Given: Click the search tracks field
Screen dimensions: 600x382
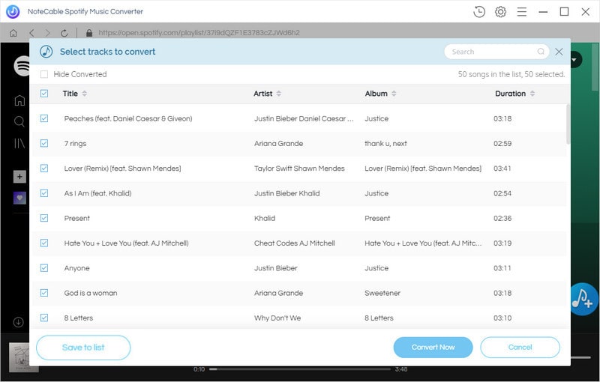Looking at the screenshot, I should (496, 52).
